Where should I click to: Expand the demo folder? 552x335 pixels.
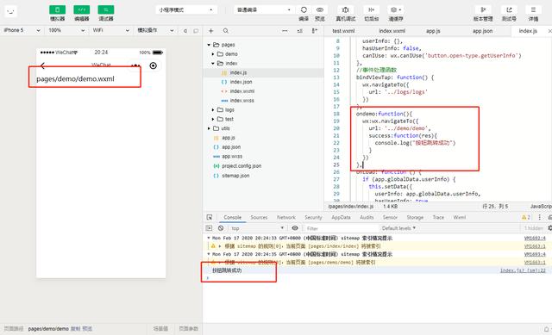pos(213,54)
